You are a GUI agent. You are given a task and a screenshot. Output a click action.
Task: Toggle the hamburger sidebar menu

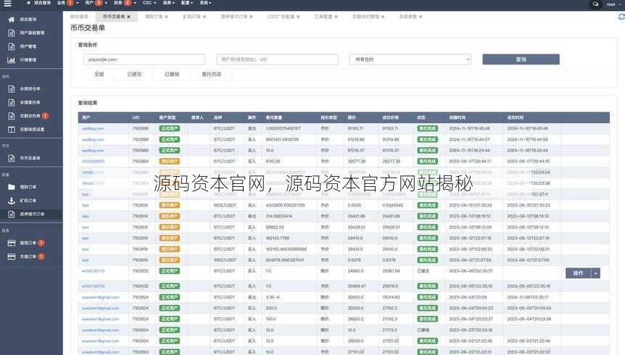7,4
